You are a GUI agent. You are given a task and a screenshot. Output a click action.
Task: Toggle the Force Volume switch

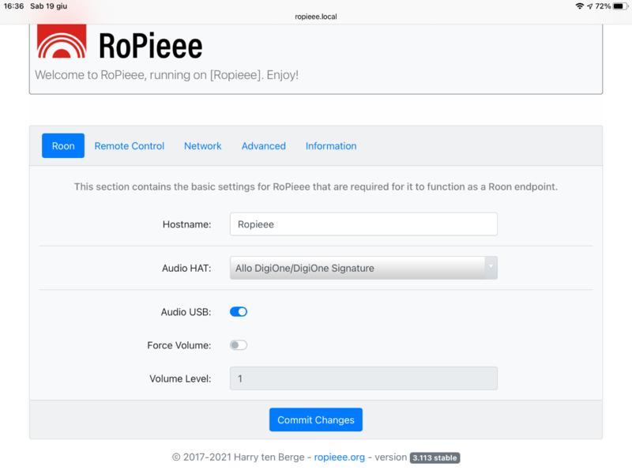coord(239,345)
